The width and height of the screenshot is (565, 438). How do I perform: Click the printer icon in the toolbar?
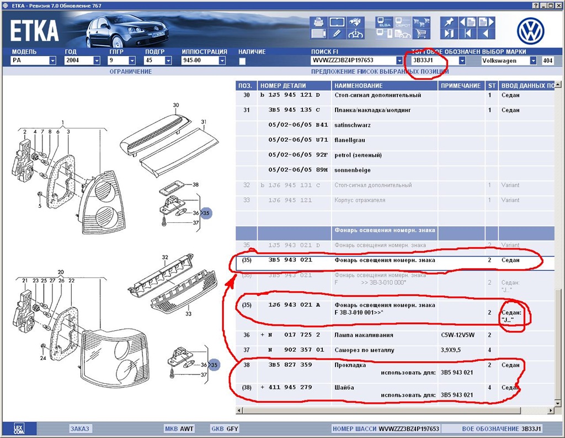318,22
